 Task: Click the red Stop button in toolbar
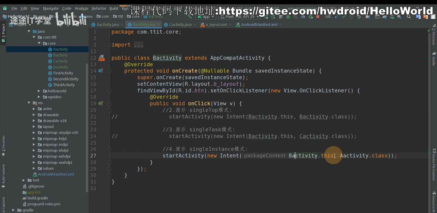[x=318, y=16]
